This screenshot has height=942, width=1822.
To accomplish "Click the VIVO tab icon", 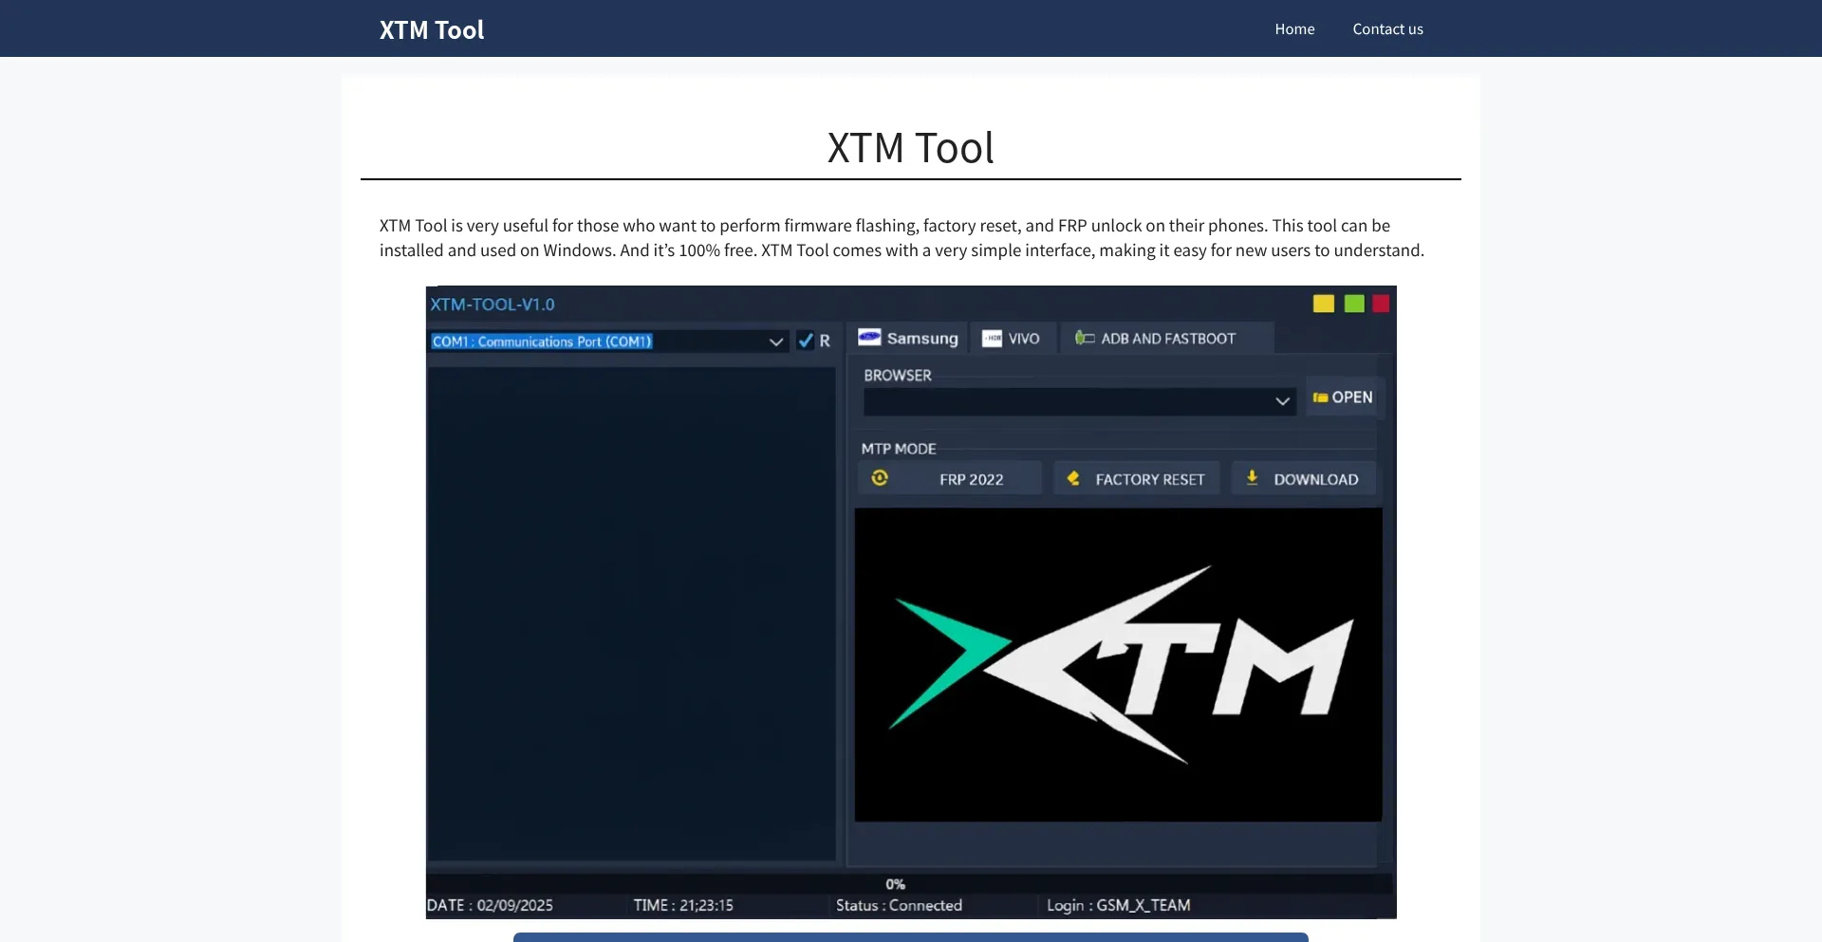I will (992, 339).
